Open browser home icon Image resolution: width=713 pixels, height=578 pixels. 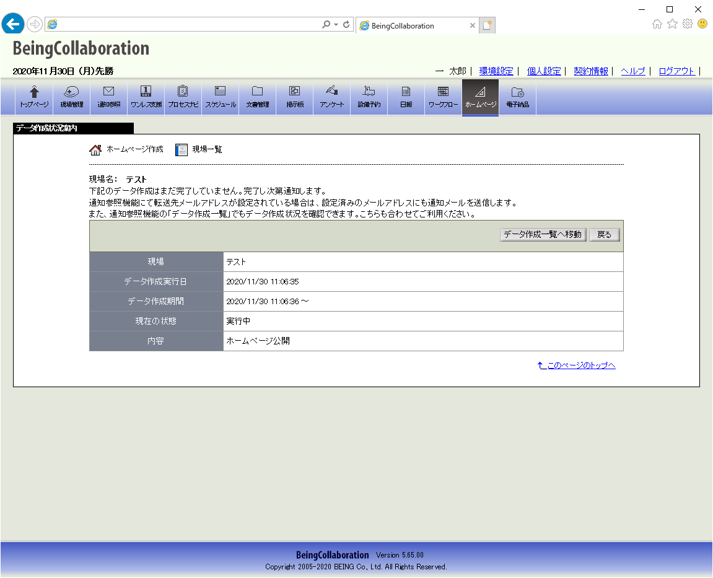click(x=657, y=24)
